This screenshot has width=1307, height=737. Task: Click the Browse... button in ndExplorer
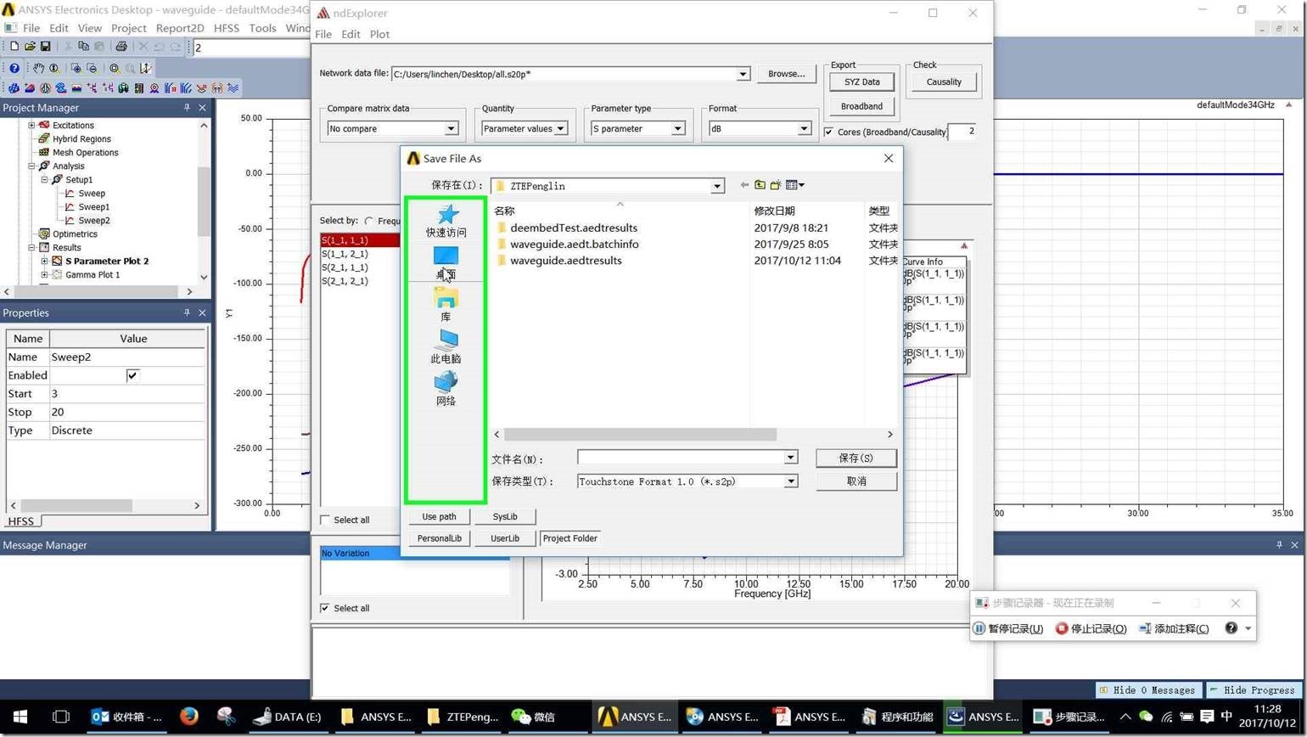tap(786, 74)
